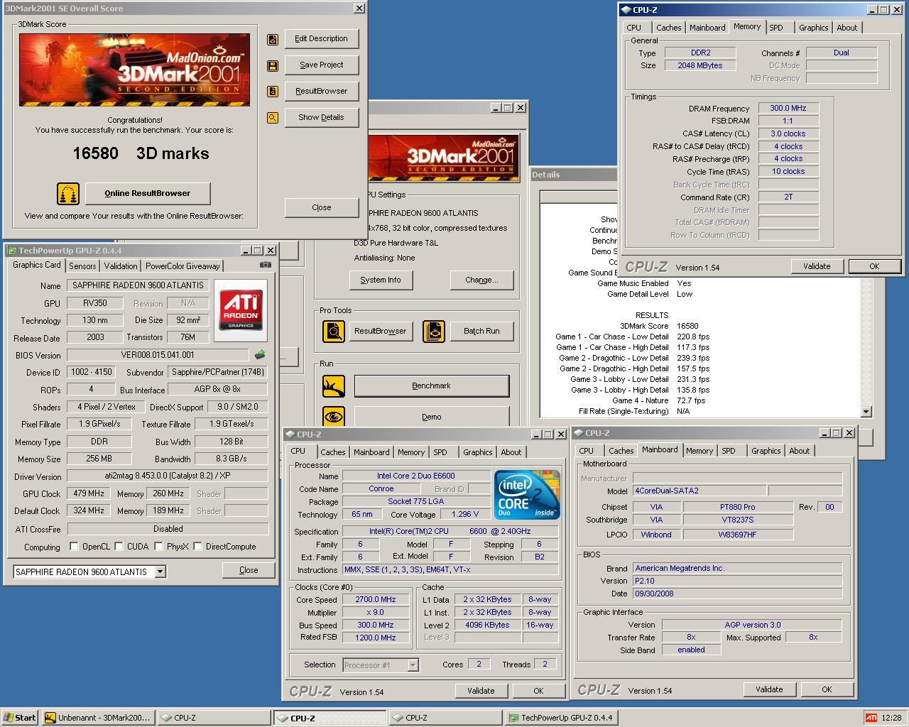This screenshot has width=909, height=727.
Task: Click the Online ResultBrowser button
Action: click(148, 193)
